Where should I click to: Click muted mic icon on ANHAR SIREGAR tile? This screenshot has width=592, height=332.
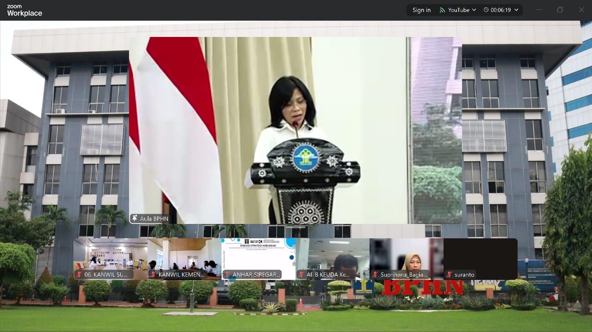pyautogui.click(x=227, y=275)
